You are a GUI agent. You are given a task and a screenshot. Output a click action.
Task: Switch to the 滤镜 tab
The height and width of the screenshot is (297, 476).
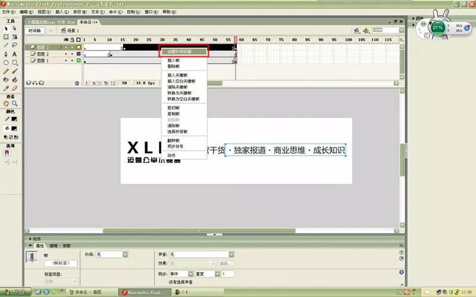tap(53, 246)
